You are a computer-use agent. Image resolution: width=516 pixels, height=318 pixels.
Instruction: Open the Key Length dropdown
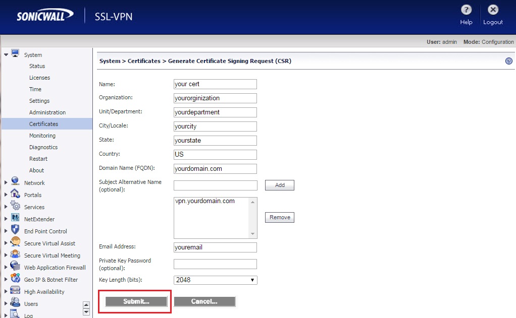pos(215,280)
